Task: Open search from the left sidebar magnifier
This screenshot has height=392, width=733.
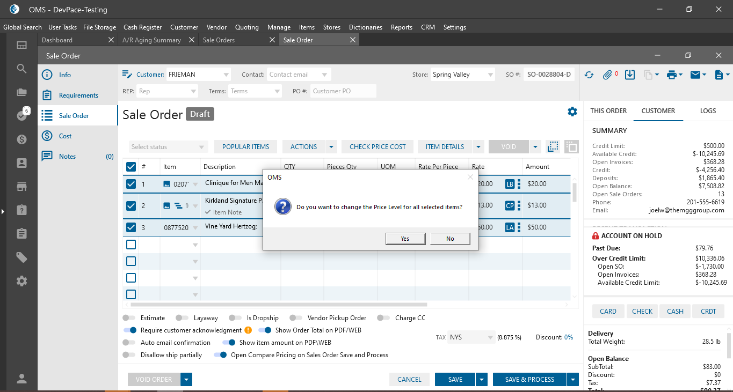Action: 21,69
